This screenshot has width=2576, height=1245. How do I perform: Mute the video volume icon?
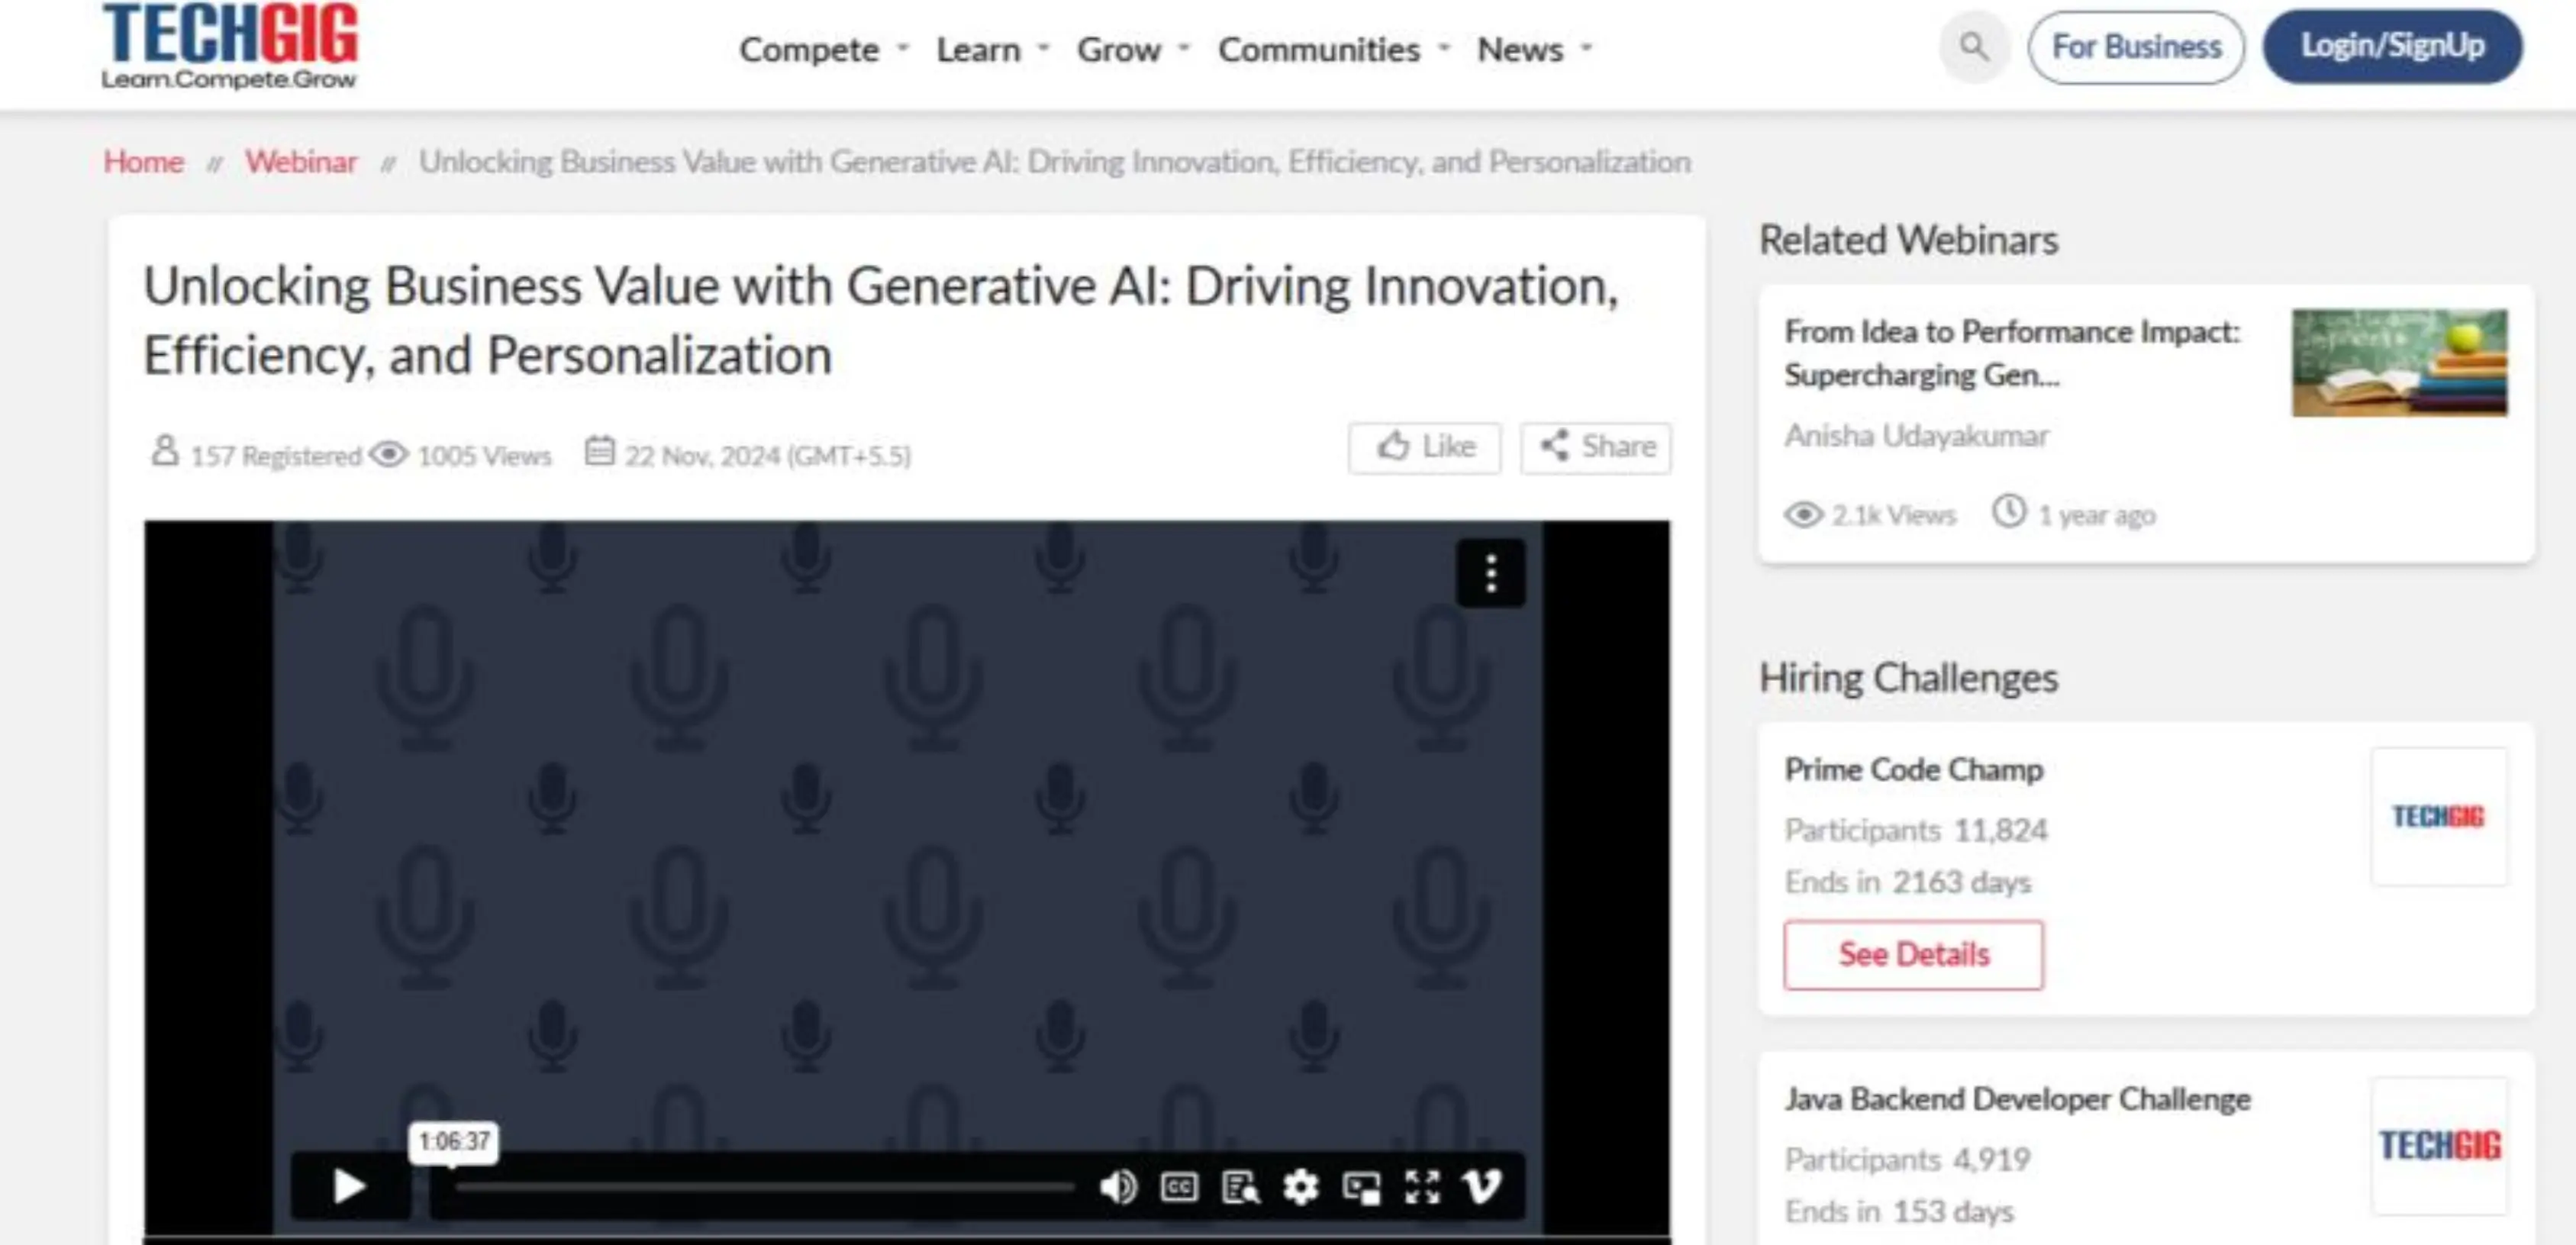pos(1117,1187)
